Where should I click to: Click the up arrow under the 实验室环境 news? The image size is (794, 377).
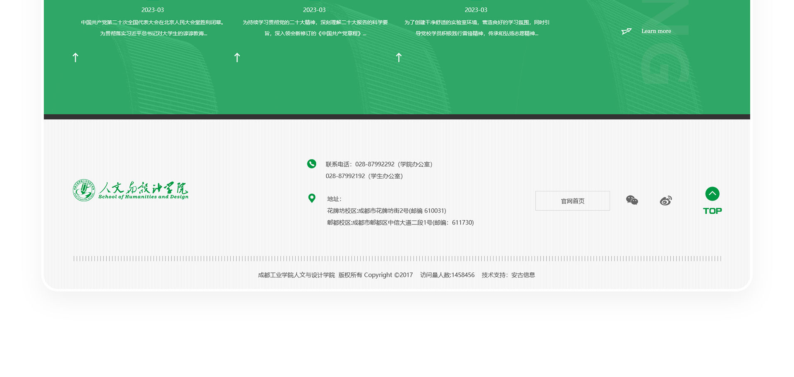pyautogui.click(x=399, y=57)
